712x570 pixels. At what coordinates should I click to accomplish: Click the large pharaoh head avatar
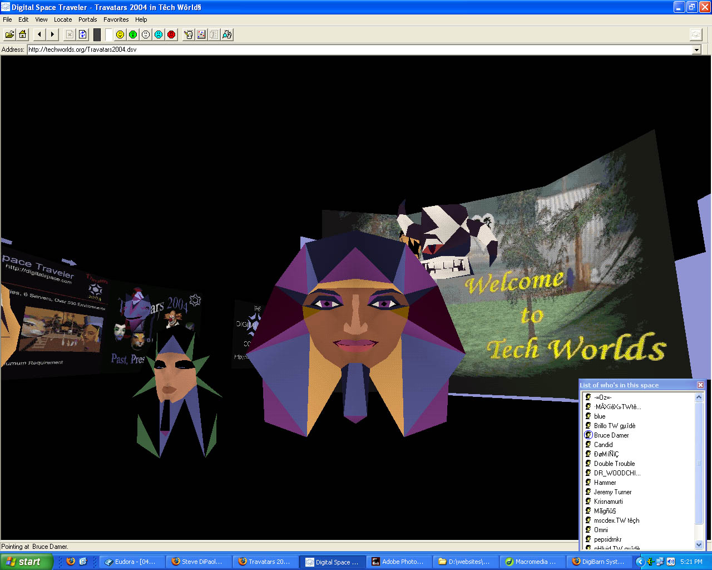coord(356,334)
